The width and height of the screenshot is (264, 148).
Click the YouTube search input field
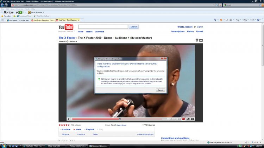tap(103, 27)
